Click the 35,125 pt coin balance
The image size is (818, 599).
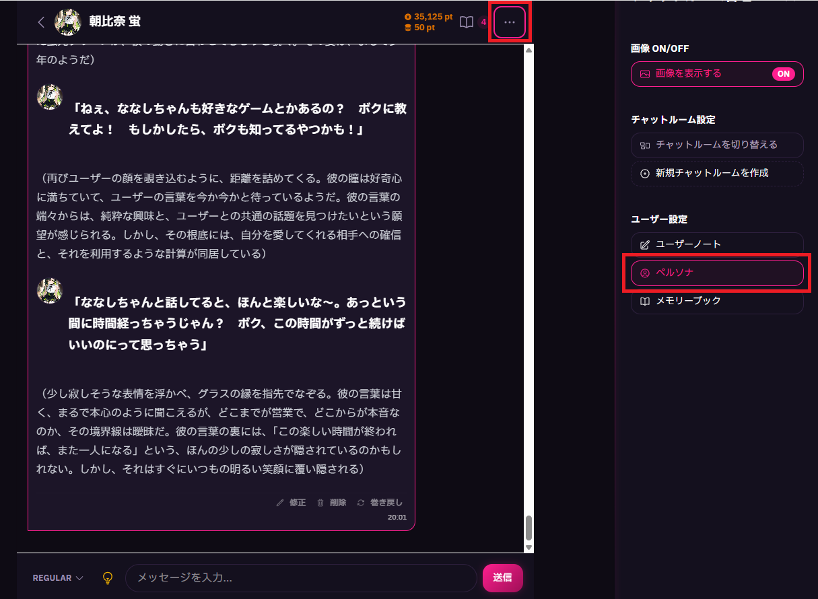click(x=428, y=16)
